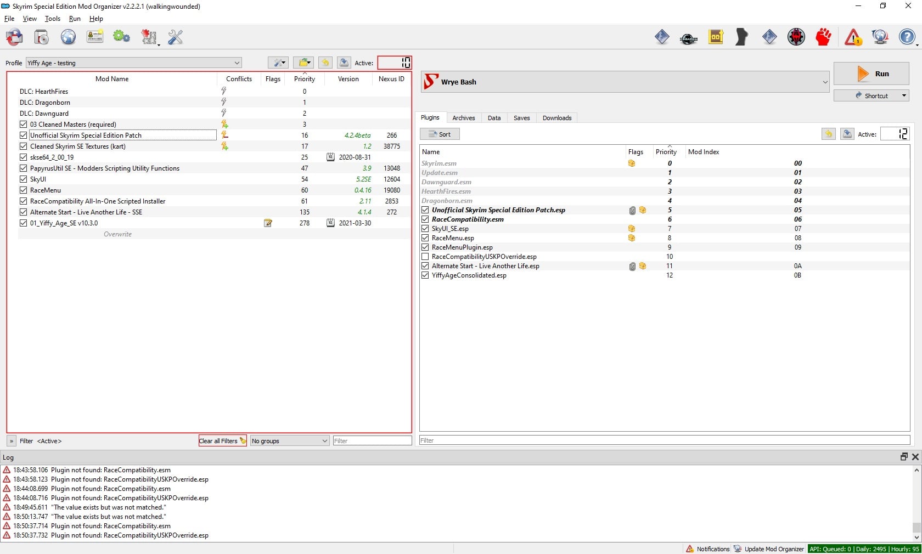Screen dimensions: 922x554
Task: Open the mod list wrench options dropdown
Action: pos(278,63)
